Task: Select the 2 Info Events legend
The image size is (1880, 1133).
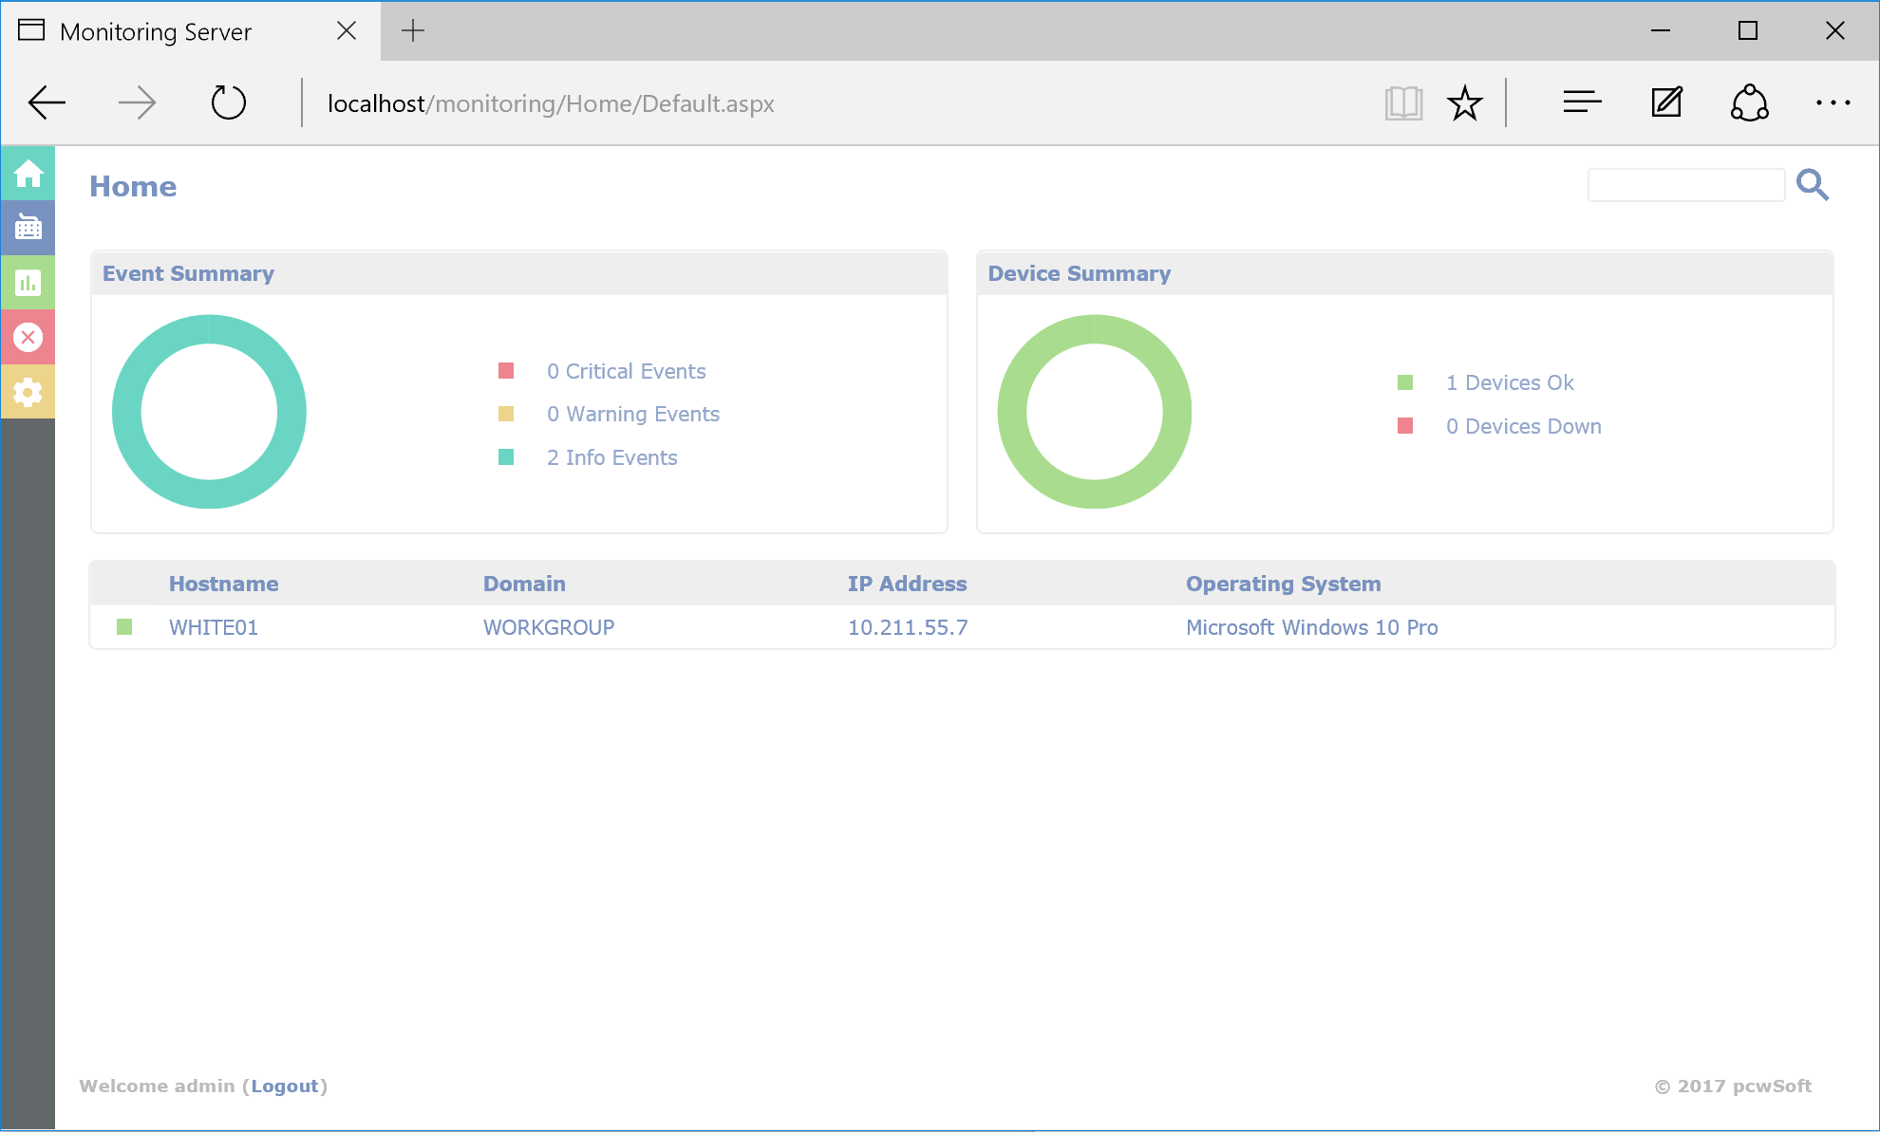Action: (x=611, y=457)
